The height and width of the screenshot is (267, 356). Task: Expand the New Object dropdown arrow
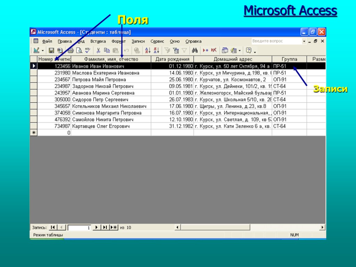point(240,51)
